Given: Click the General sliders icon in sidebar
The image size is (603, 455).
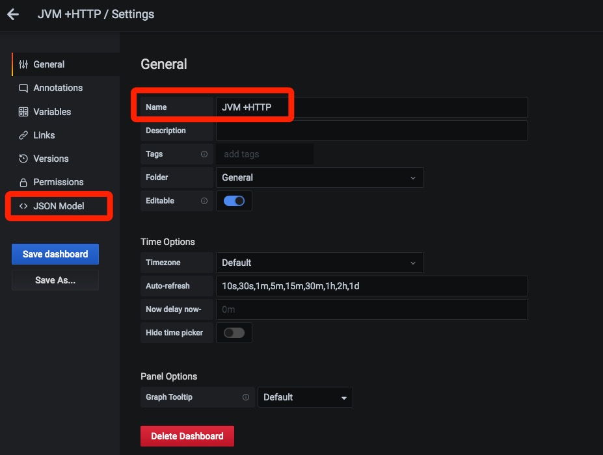Looking at the screenshot, I should coord(23,64).
